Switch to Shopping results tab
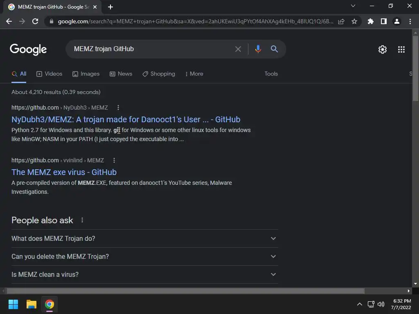The image size is (419, 314). [x=158, y=74]
